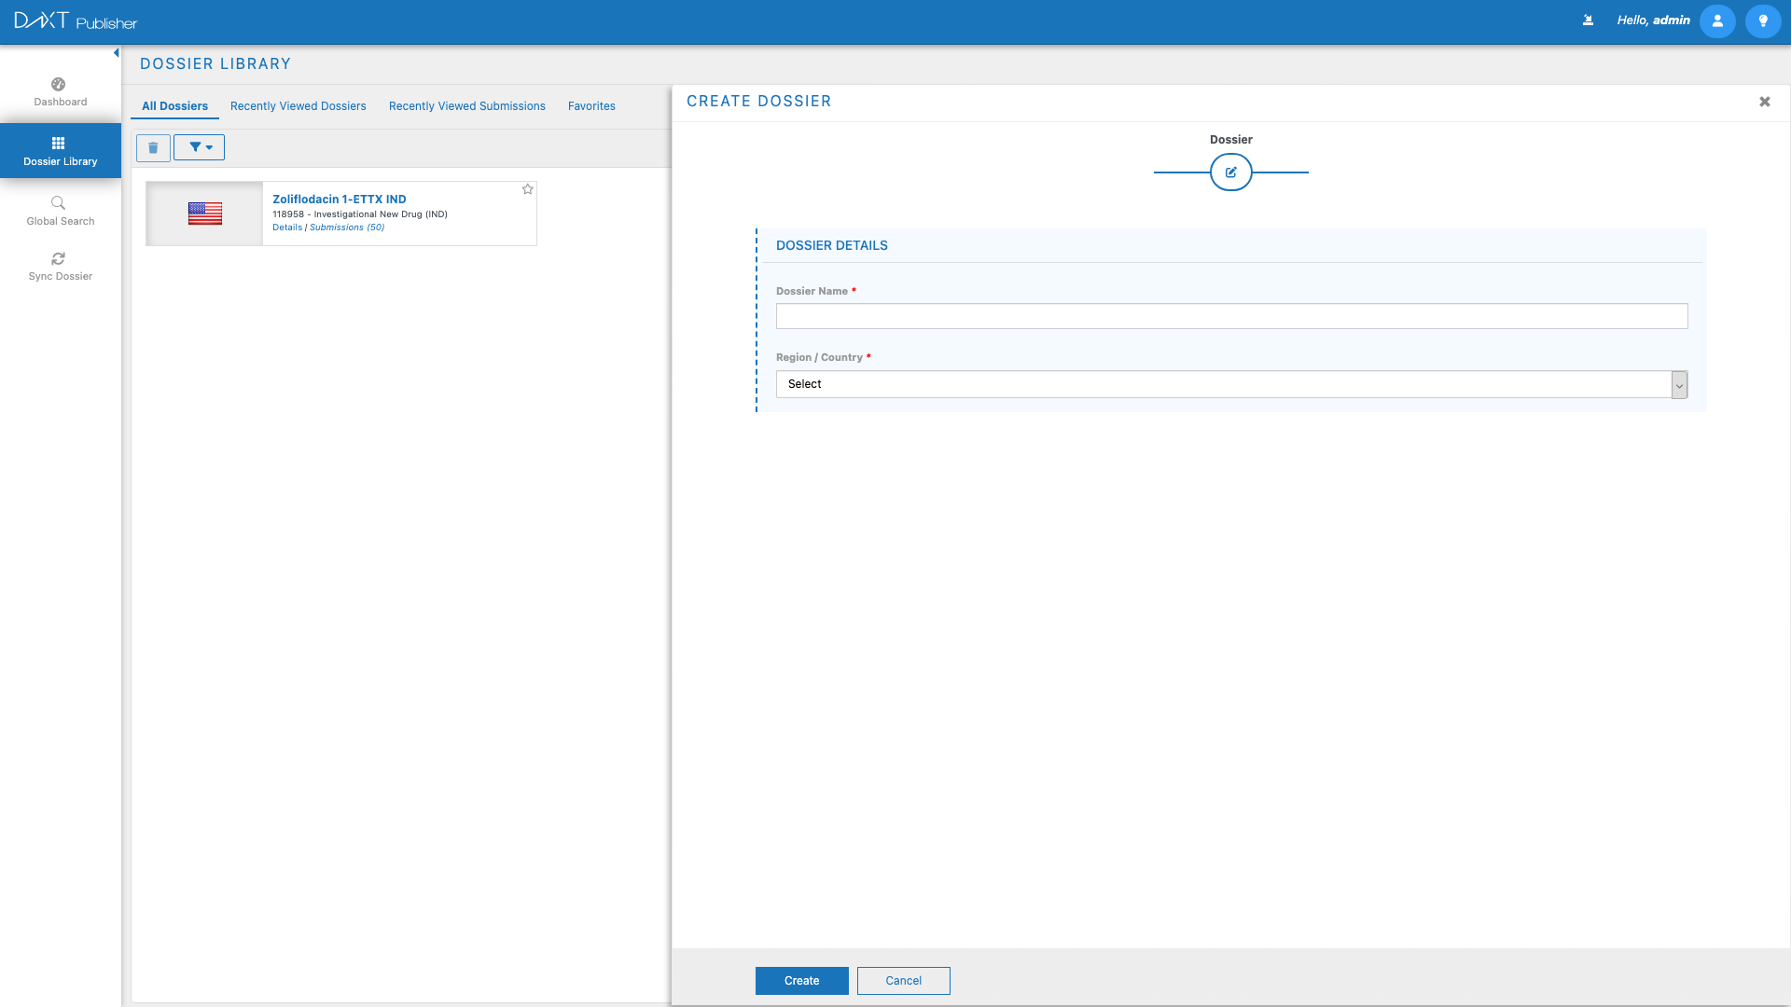Click the lightbulb help icon in header
This screenshot has height=1007, width=1791.
pyautogui.click(x=1763, y=21)
